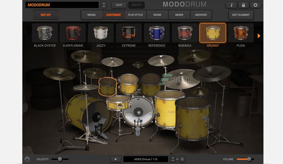Screen dimensions: 283x164
Task: Click the Edit Kit button
Action: (x=46, y=15)
